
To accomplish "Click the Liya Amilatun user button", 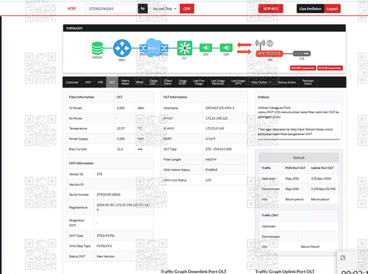I will click(311, 9).
